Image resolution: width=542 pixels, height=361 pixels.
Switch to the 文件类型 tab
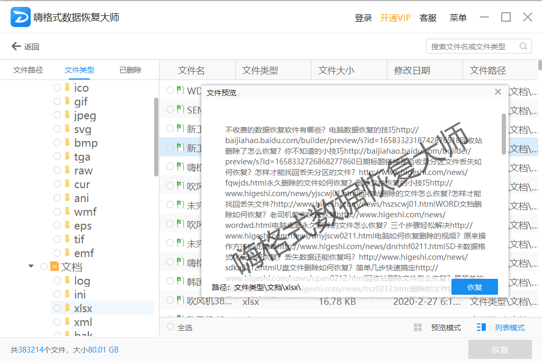[x=79, y=70]
